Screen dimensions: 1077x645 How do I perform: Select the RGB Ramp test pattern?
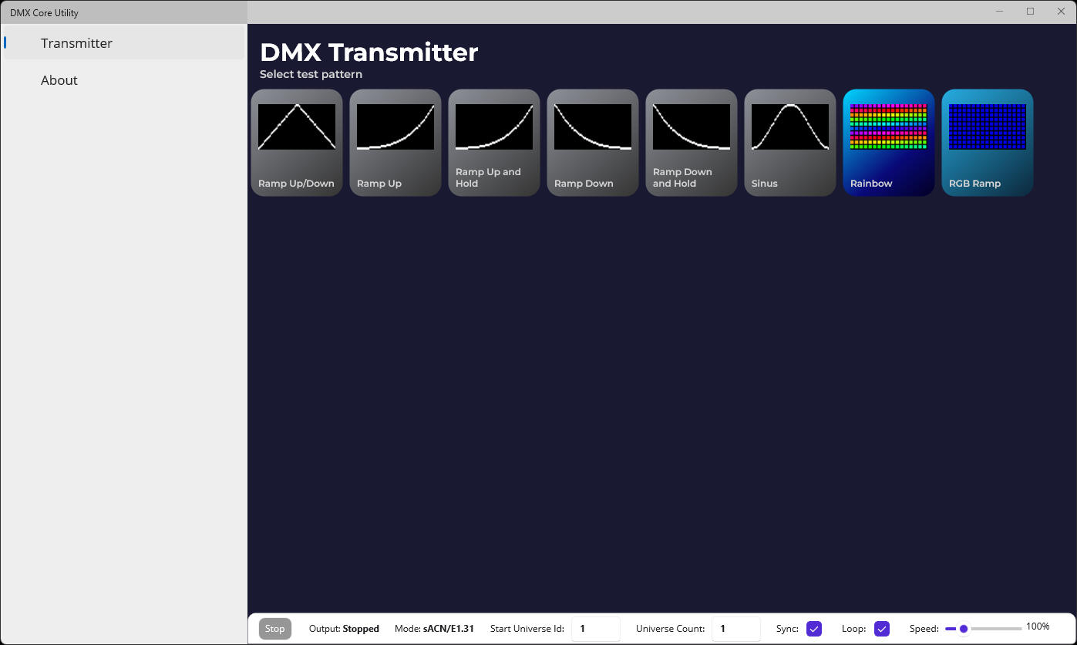pos(987,142)
